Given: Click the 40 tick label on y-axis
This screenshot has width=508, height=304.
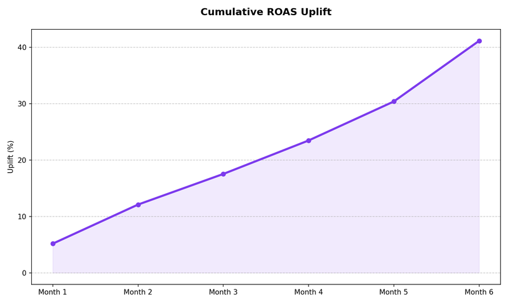Looking at the screenshot, I should (22, 47).
